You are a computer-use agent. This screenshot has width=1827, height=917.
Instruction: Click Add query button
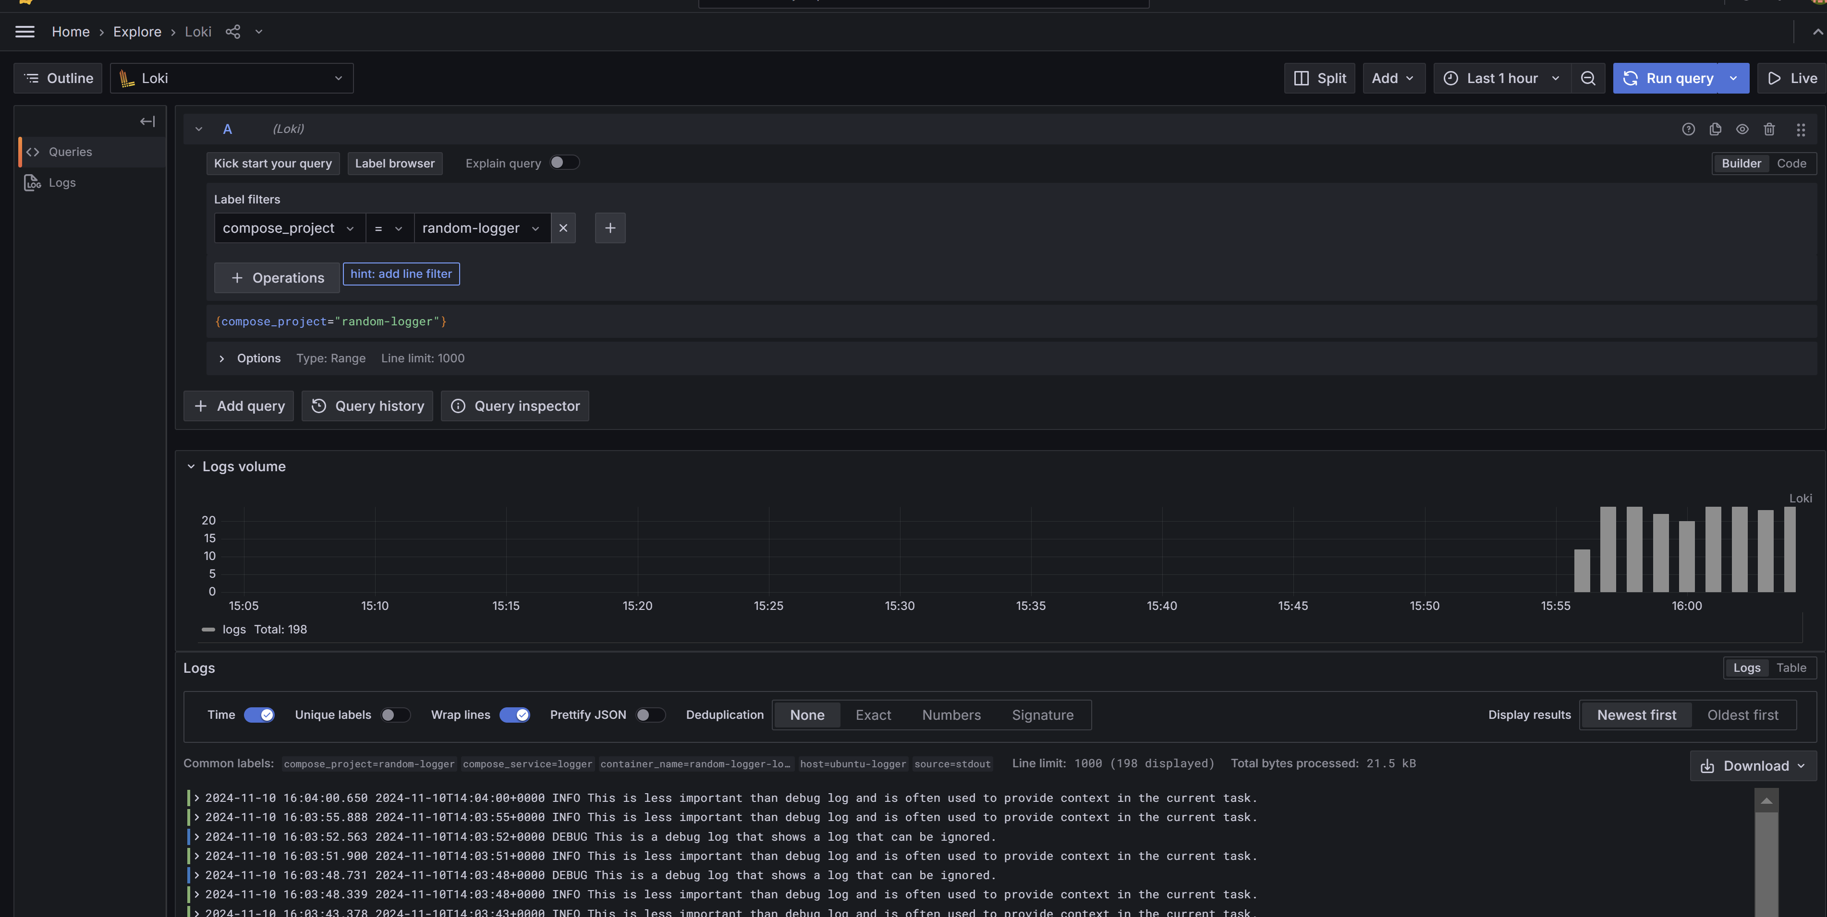tap(238, 406)
